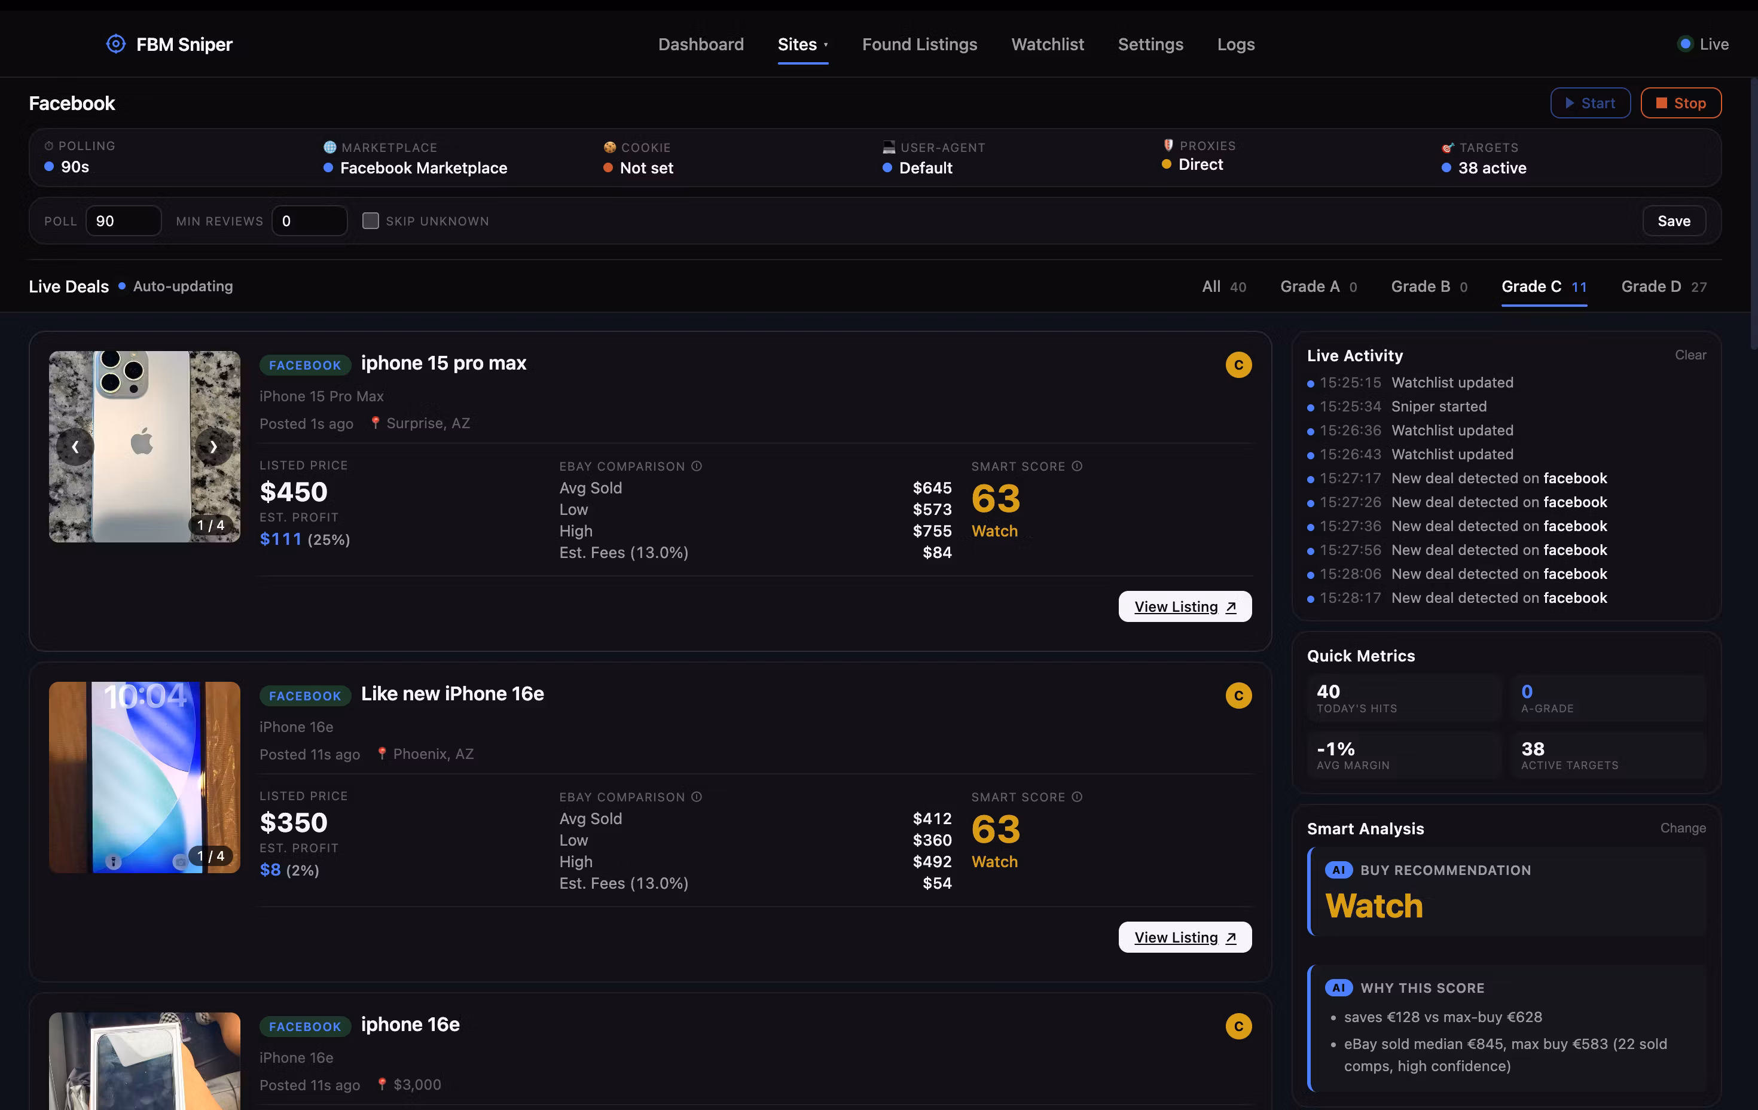Viewport: 1758px width, 1110px height.
Task: Stop the Facebook sniper
Action: tap(1681, 103)
